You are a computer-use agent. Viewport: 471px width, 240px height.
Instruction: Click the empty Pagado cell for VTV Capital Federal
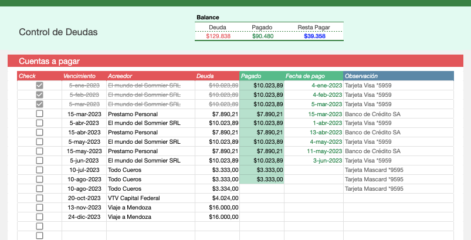click(x=262, y=198)
